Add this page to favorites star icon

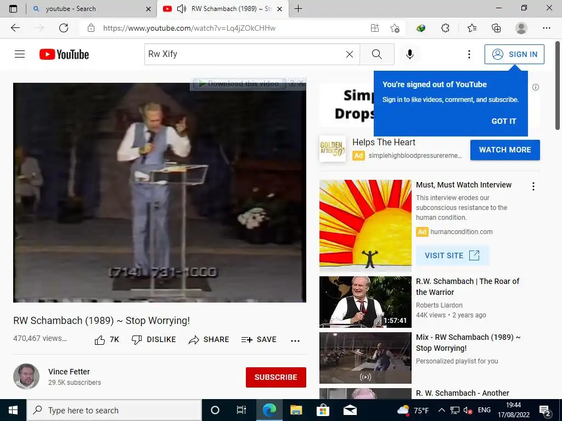tap(395, 28)
